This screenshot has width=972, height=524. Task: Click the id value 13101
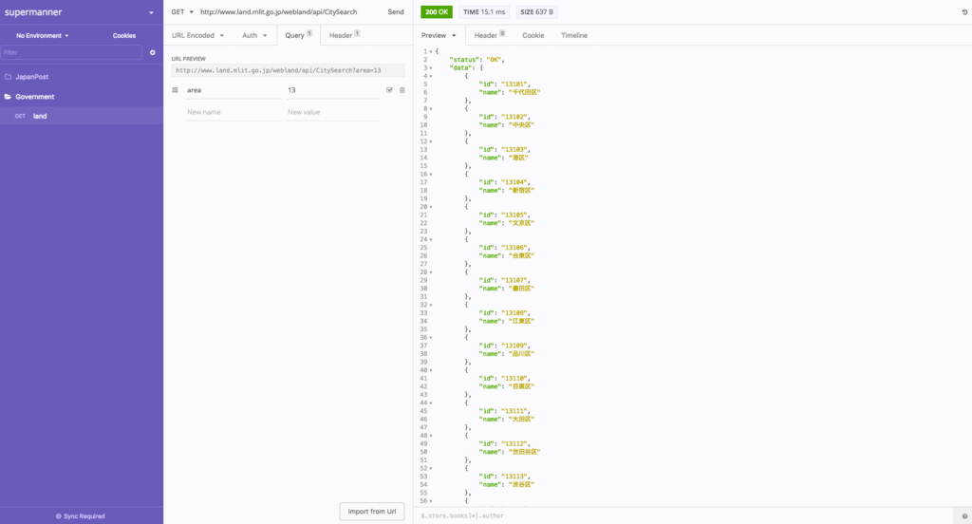(514, 84)
